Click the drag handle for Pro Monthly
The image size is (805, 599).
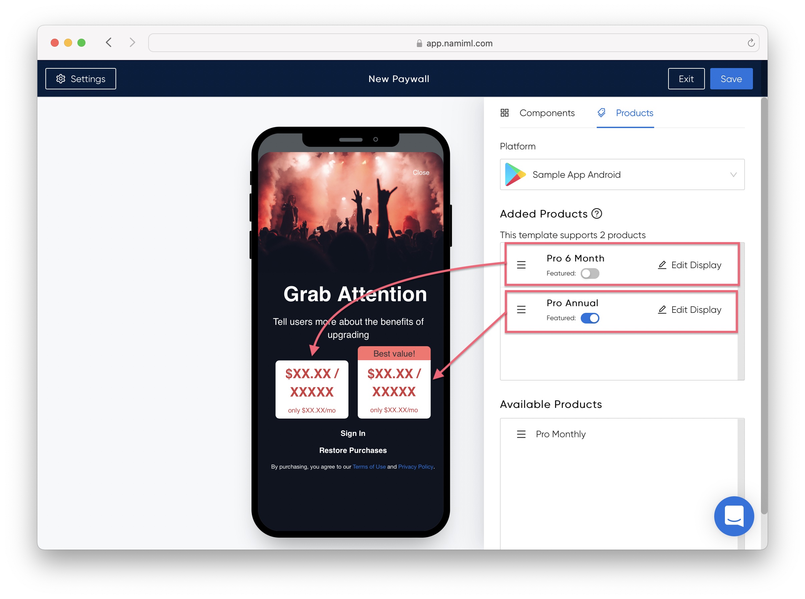pos(521,434)
